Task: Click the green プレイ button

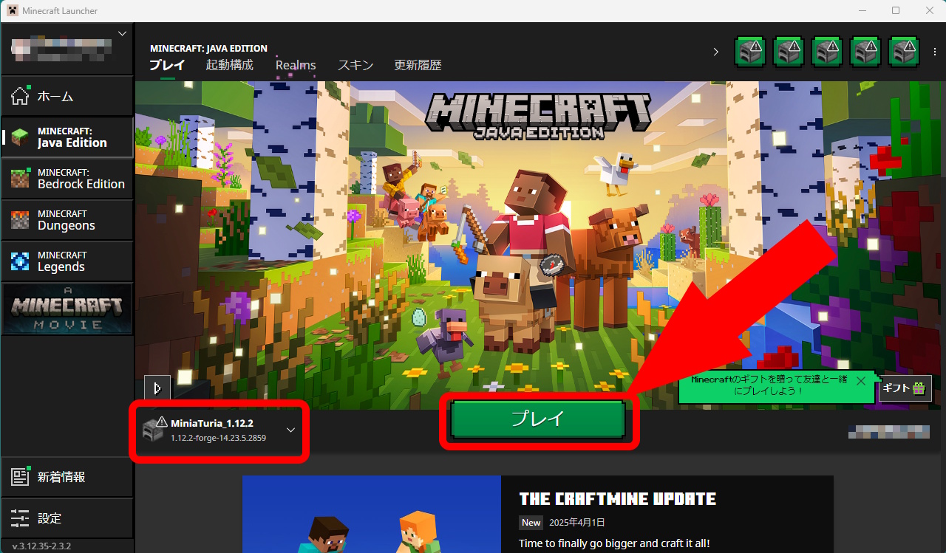Action: click(538, 419)
